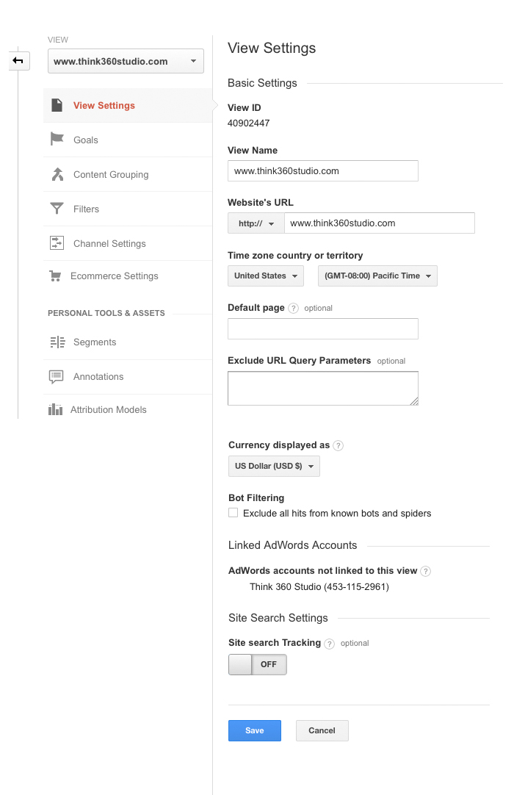Click the Cancel button
The width and height of the screenshot is (514, 795).
[322, 730]
